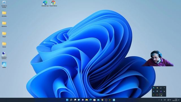This screenshot has height=102, width=181.
Task: Open Microsoft Store from taskbar
Action: point(94,100)
